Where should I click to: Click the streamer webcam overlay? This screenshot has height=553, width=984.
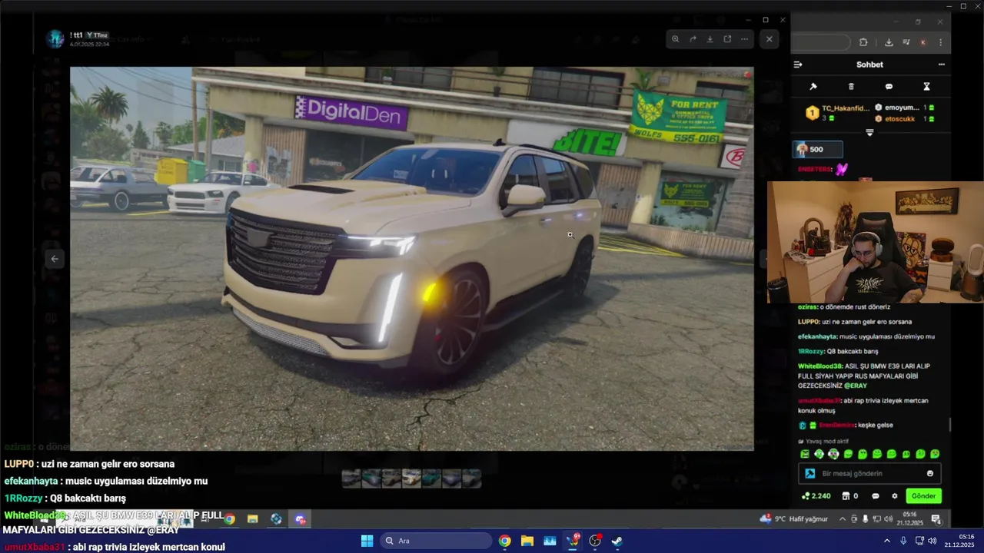tap(875, 243)
